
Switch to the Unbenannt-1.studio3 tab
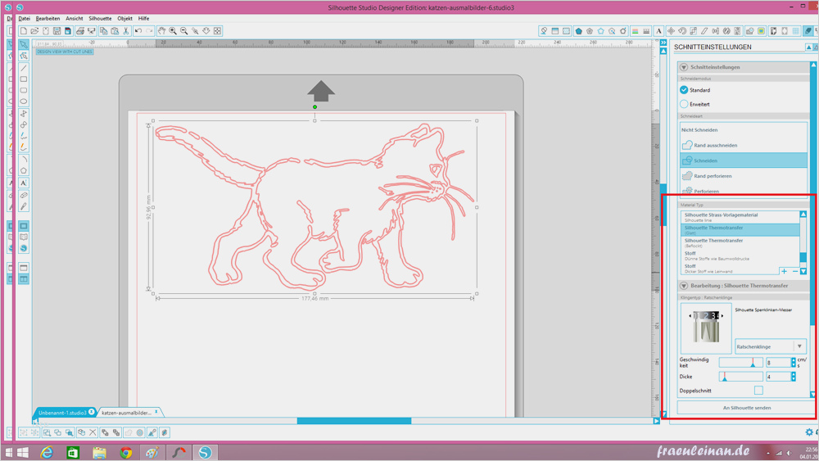pyautogui.click(x=63, y=413)
